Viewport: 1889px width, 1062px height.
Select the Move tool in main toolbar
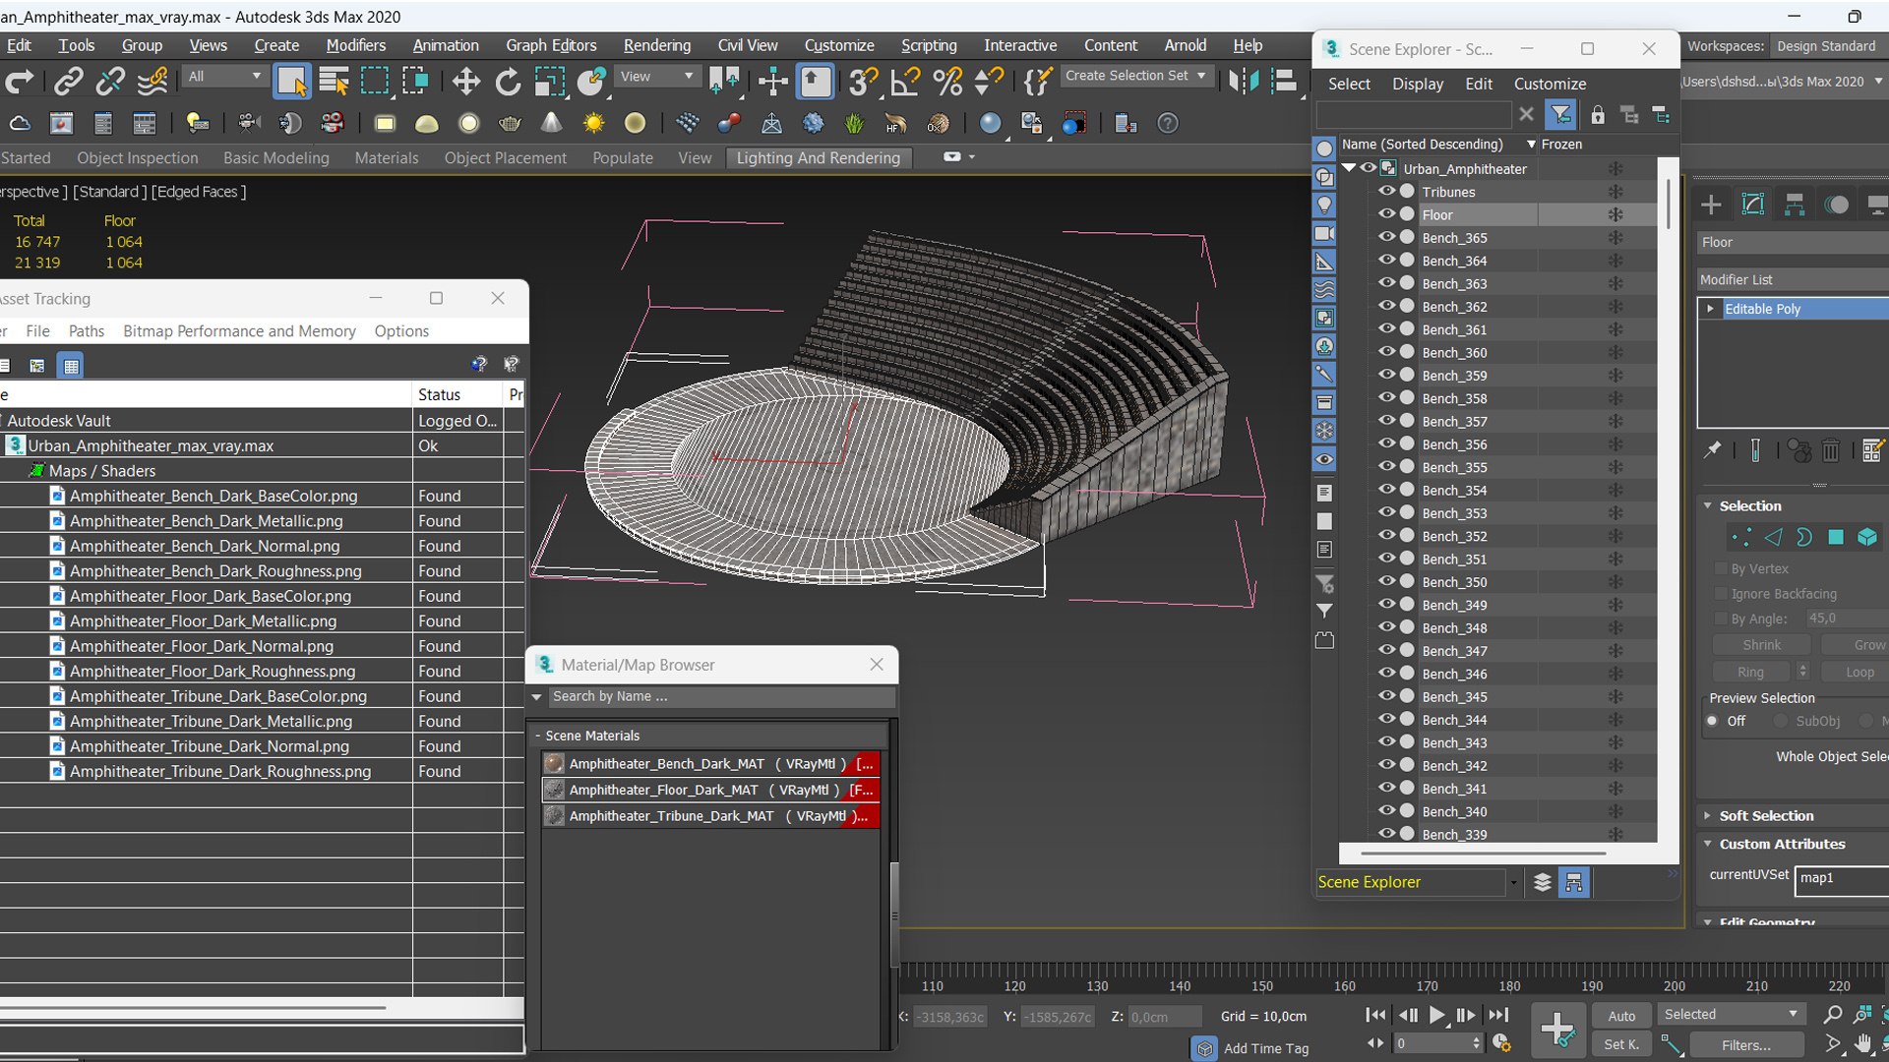coord(466,82)
